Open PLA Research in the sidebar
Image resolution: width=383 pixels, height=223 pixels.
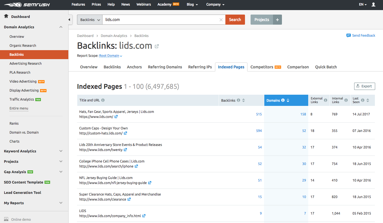20,73
